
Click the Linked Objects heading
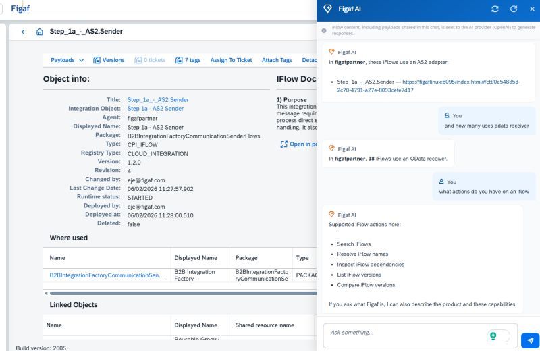click(x=74, y=305)
